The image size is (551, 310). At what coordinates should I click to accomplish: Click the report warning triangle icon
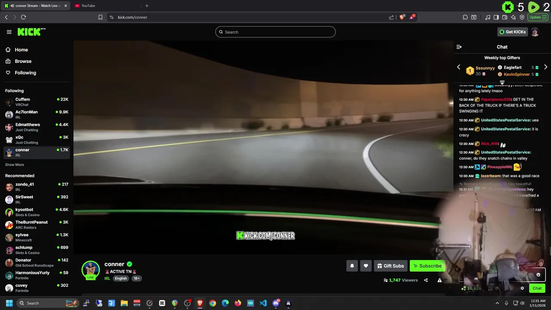click(440, 280)
